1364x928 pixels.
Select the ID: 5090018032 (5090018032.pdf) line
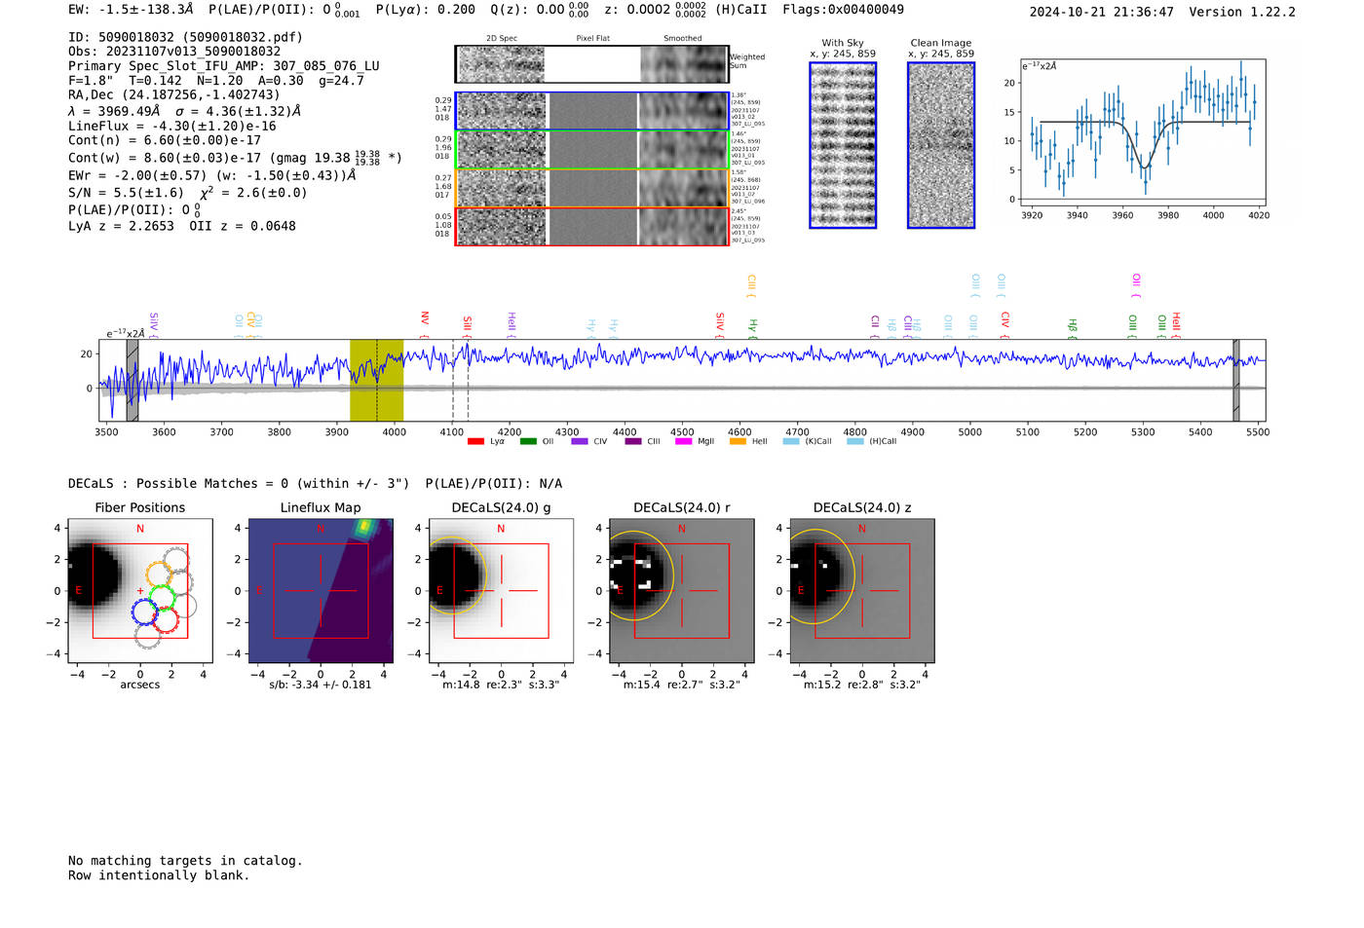(185, 37)
